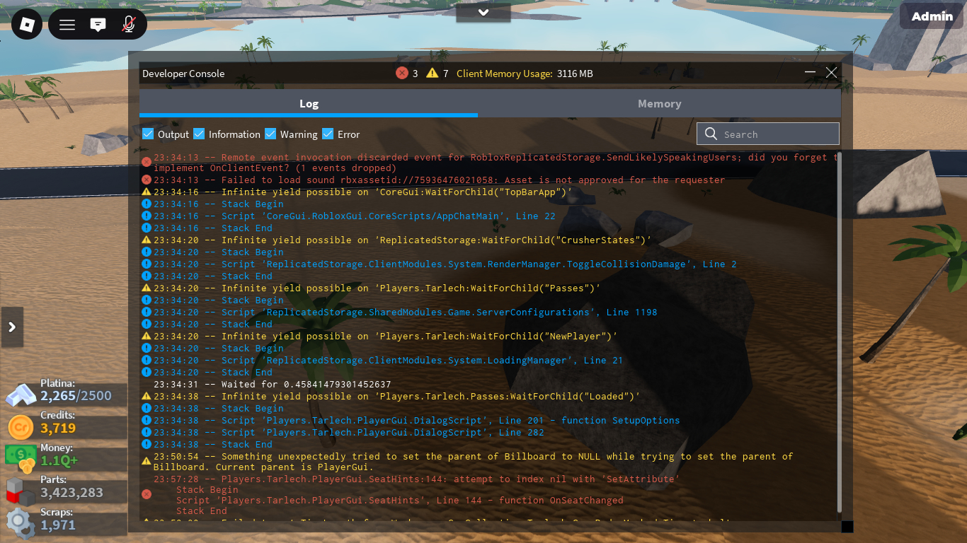
Task: Click the Credits coin icon
Action: pos(20,427)
